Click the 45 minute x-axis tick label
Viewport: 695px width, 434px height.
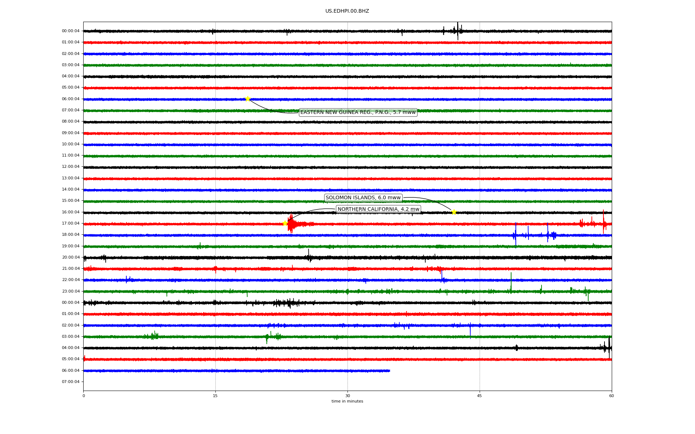[x=480, y=396]
